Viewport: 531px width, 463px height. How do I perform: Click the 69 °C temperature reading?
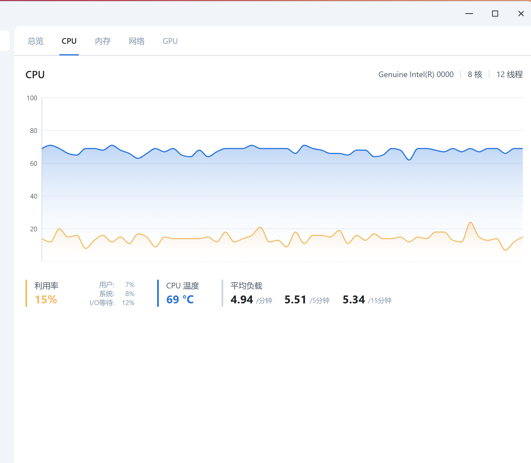tap(180, 299)
